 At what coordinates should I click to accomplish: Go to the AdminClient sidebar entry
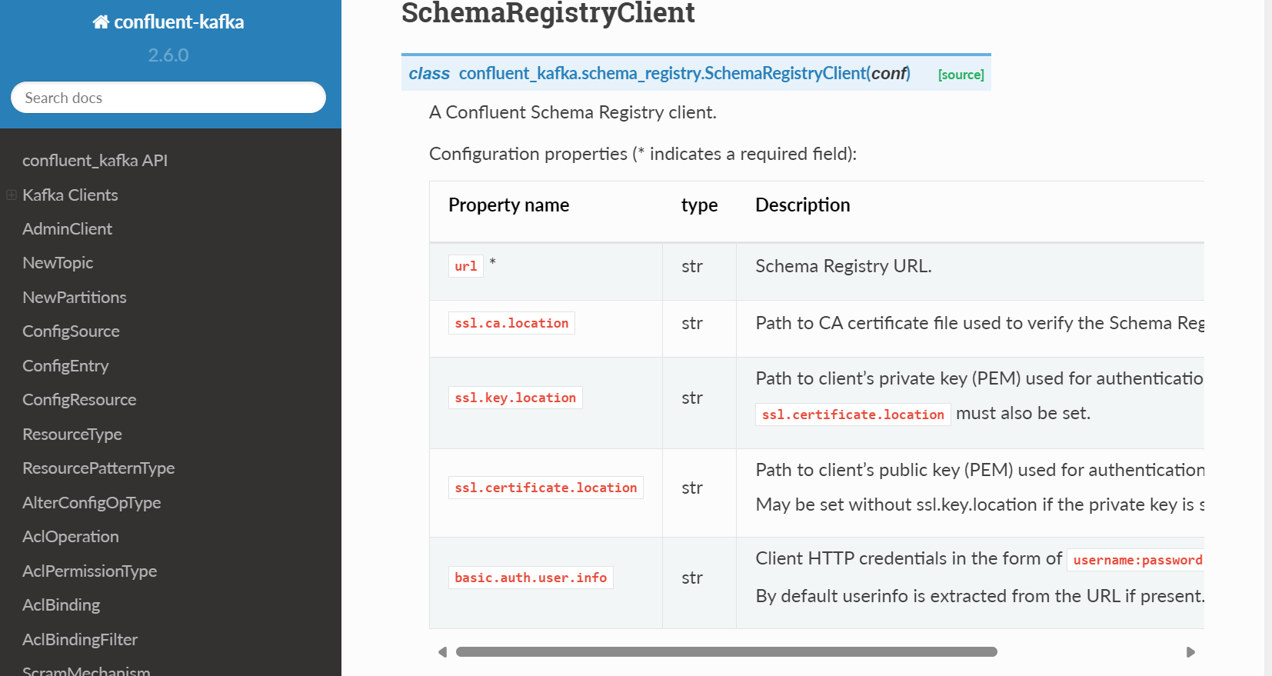point(67,229)
